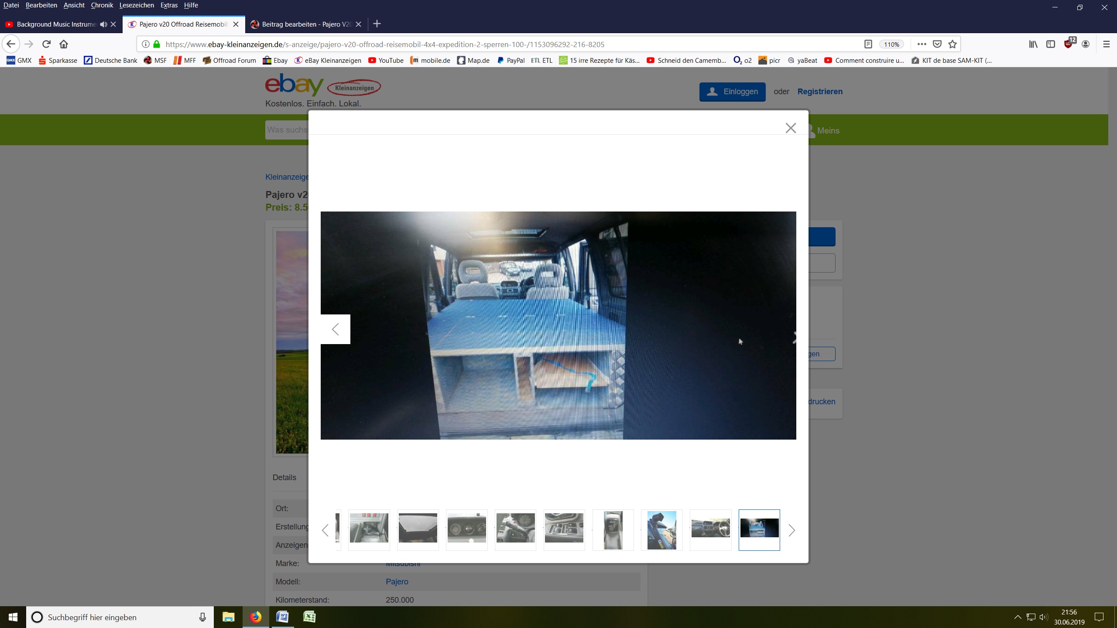Image resolution: width=1117 pixels, height=628 pixels.
Task: Open the Offroad Forum bookmark
Action: point(229,60)
